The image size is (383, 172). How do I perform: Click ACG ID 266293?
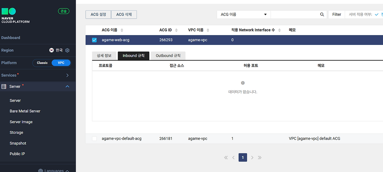point(166,40)
